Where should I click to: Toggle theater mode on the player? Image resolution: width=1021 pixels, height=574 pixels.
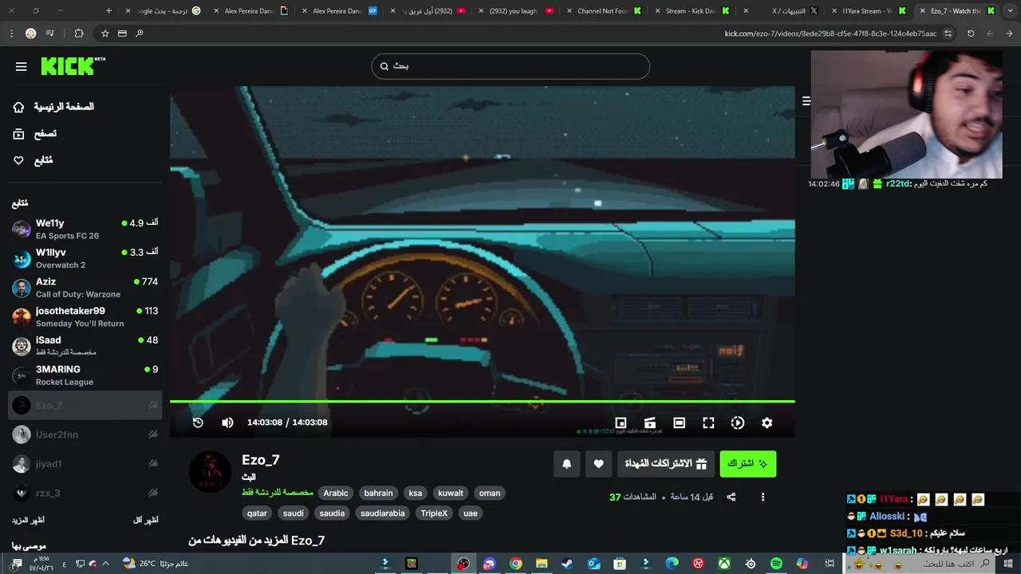pos(679,423)
